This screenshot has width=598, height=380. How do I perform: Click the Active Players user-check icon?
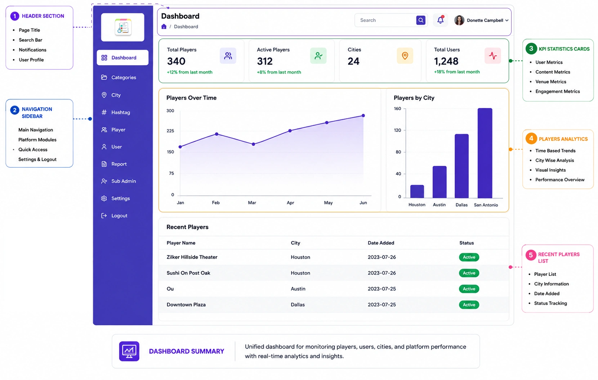point(318,56)
